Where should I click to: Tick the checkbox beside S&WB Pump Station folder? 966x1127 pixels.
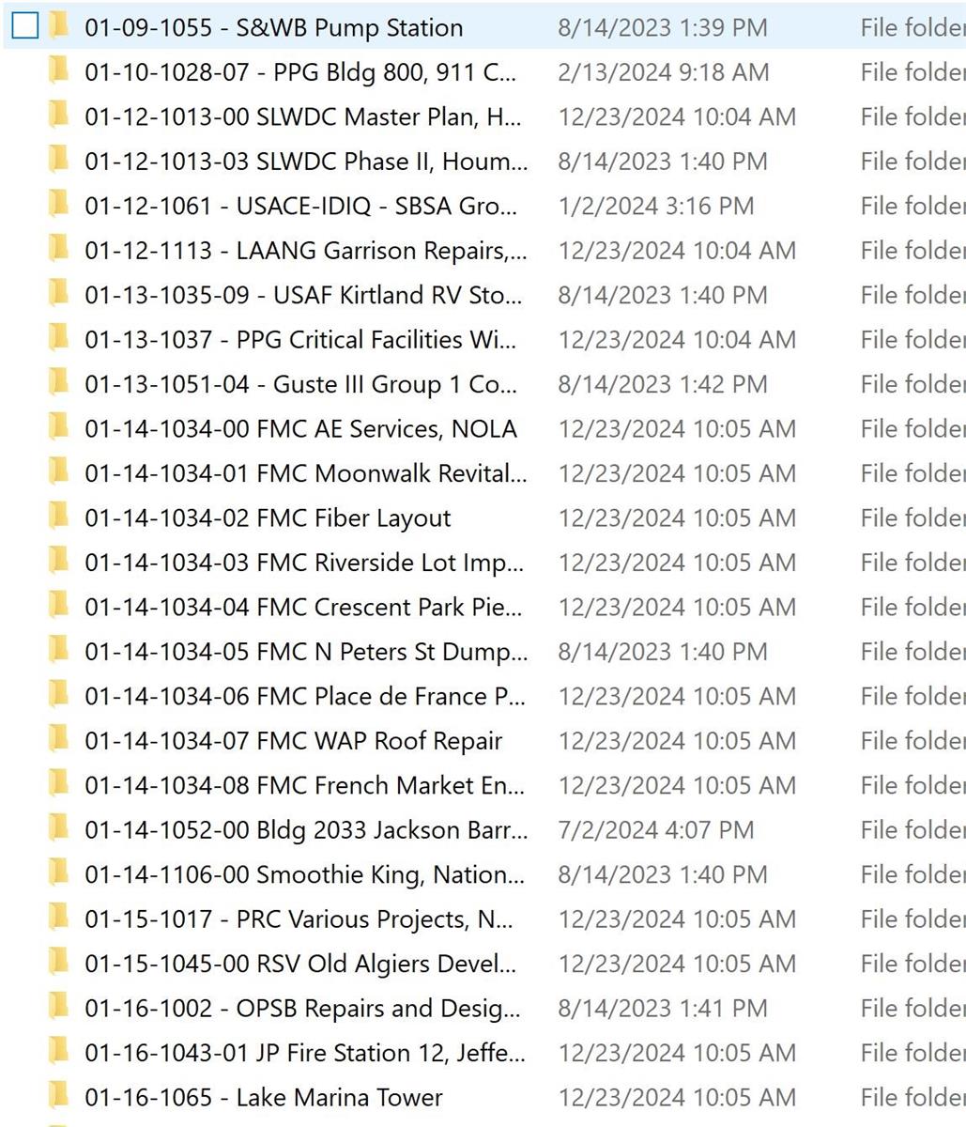tap(25, 27)
